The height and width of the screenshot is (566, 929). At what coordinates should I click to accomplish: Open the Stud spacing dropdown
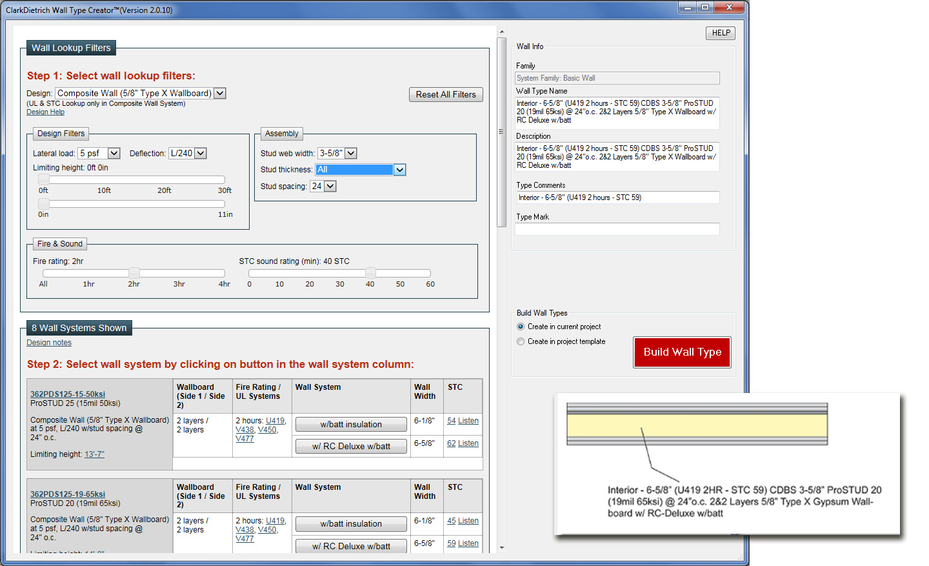(323, 186)
